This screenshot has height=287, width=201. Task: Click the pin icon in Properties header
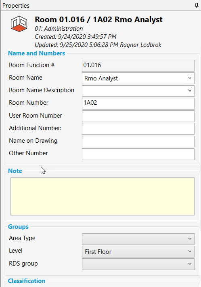197,6
